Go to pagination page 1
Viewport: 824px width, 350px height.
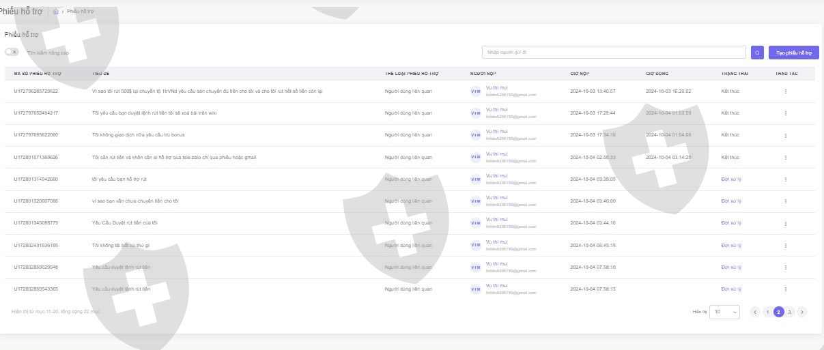(767, 312)
